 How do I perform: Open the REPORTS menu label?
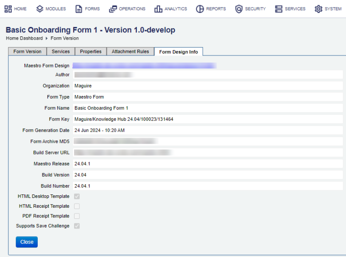click(216, 9)
